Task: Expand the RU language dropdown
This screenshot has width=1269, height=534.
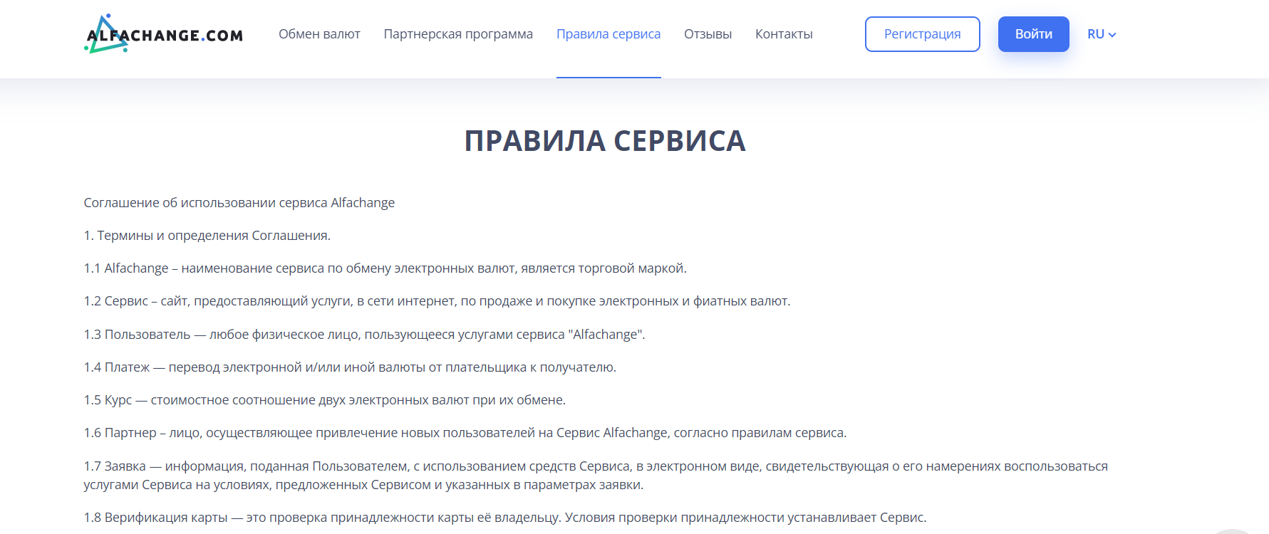Action: pyautogui.click(x=1102, y=34)
